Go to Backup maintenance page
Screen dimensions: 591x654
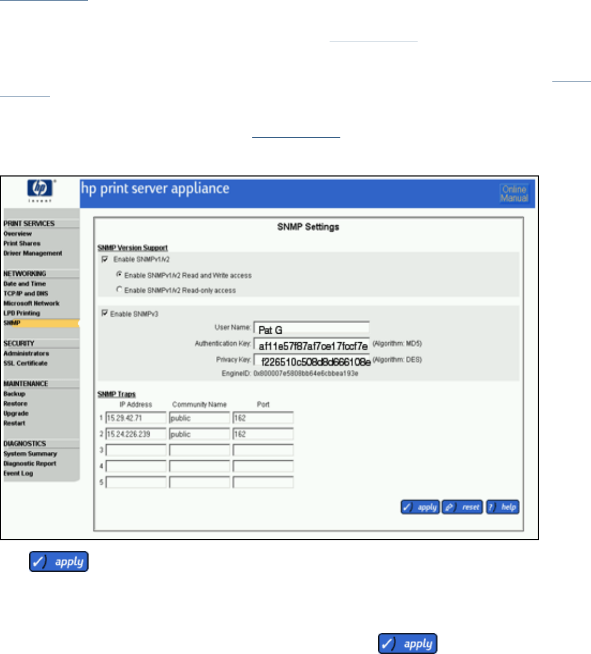[x=14, y=394]
